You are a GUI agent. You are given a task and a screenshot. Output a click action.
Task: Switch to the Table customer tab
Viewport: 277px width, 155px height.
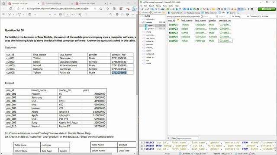(209, 13)
